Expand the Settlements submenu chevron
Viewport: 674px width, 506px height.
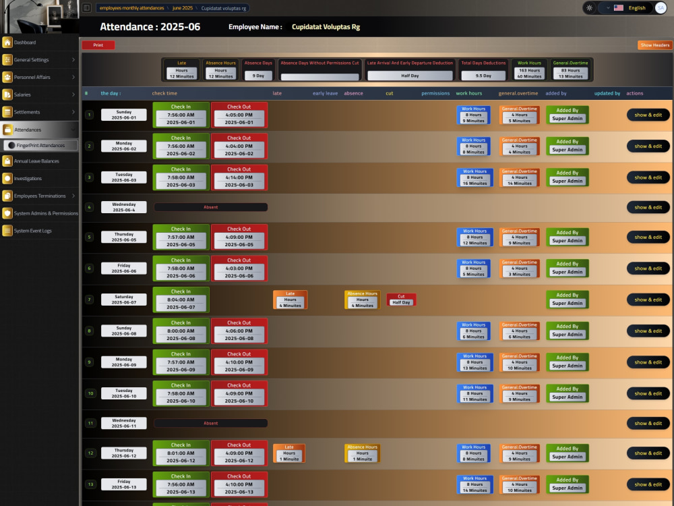(73, 112)
